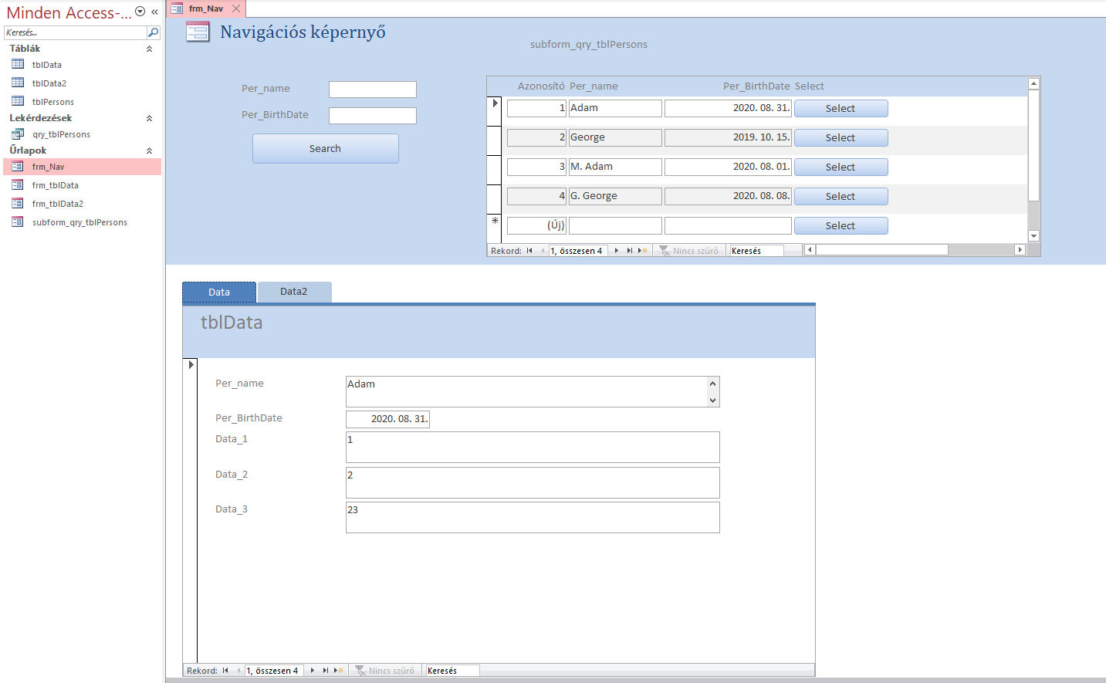Click the Per_name search input field
Viewport: 1106px width, 683px height.
pos(373,90)
